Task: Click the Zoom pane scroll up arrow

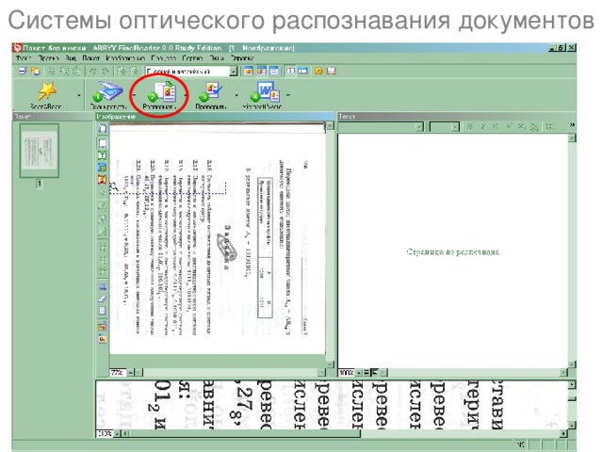Action: [x=572, y=385]
